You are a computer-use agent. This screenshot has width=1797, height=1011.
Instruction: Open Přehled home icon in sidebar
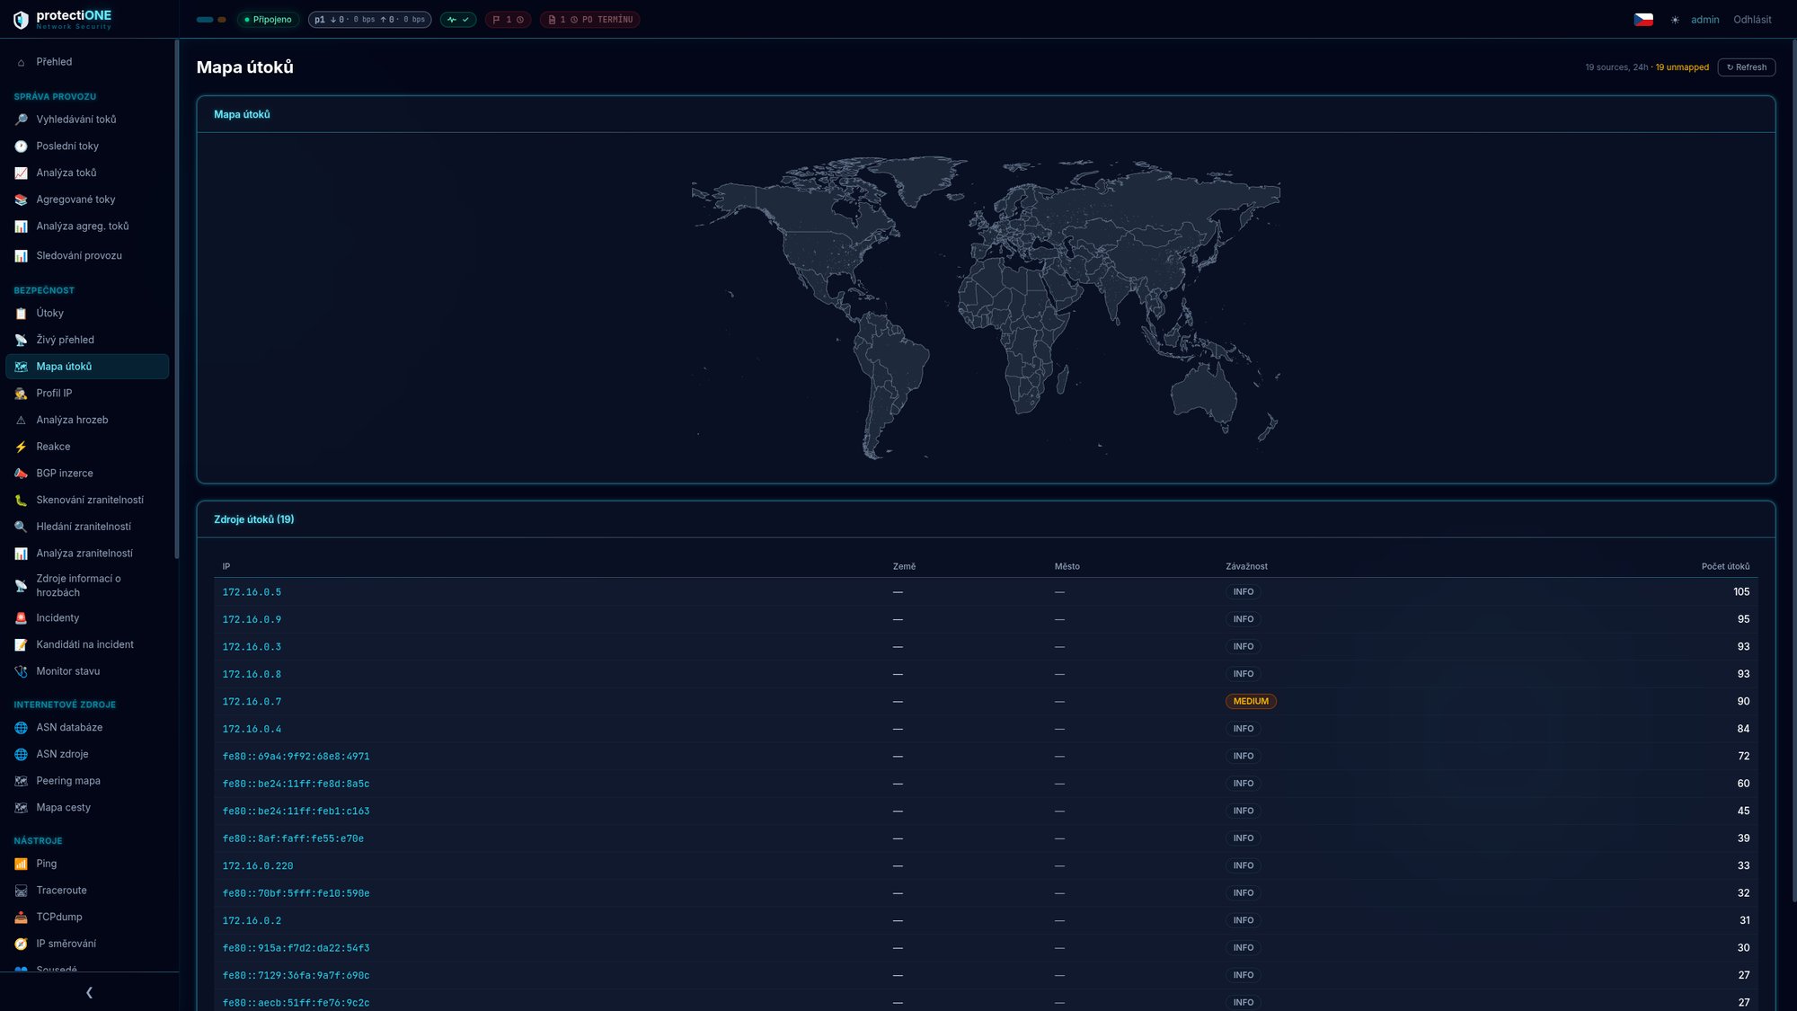21,63
